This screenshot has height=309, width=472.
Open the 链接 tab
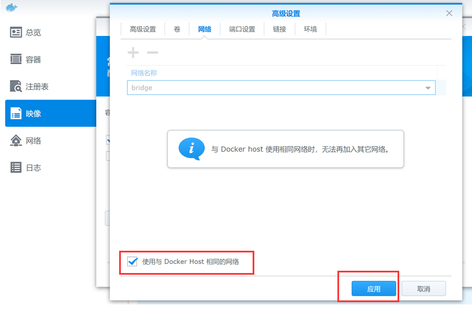pos(280,29)
